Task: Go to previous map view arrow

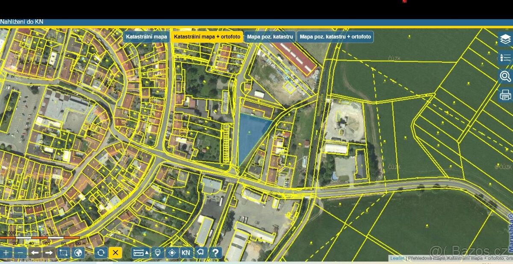Action: (35, 252)
